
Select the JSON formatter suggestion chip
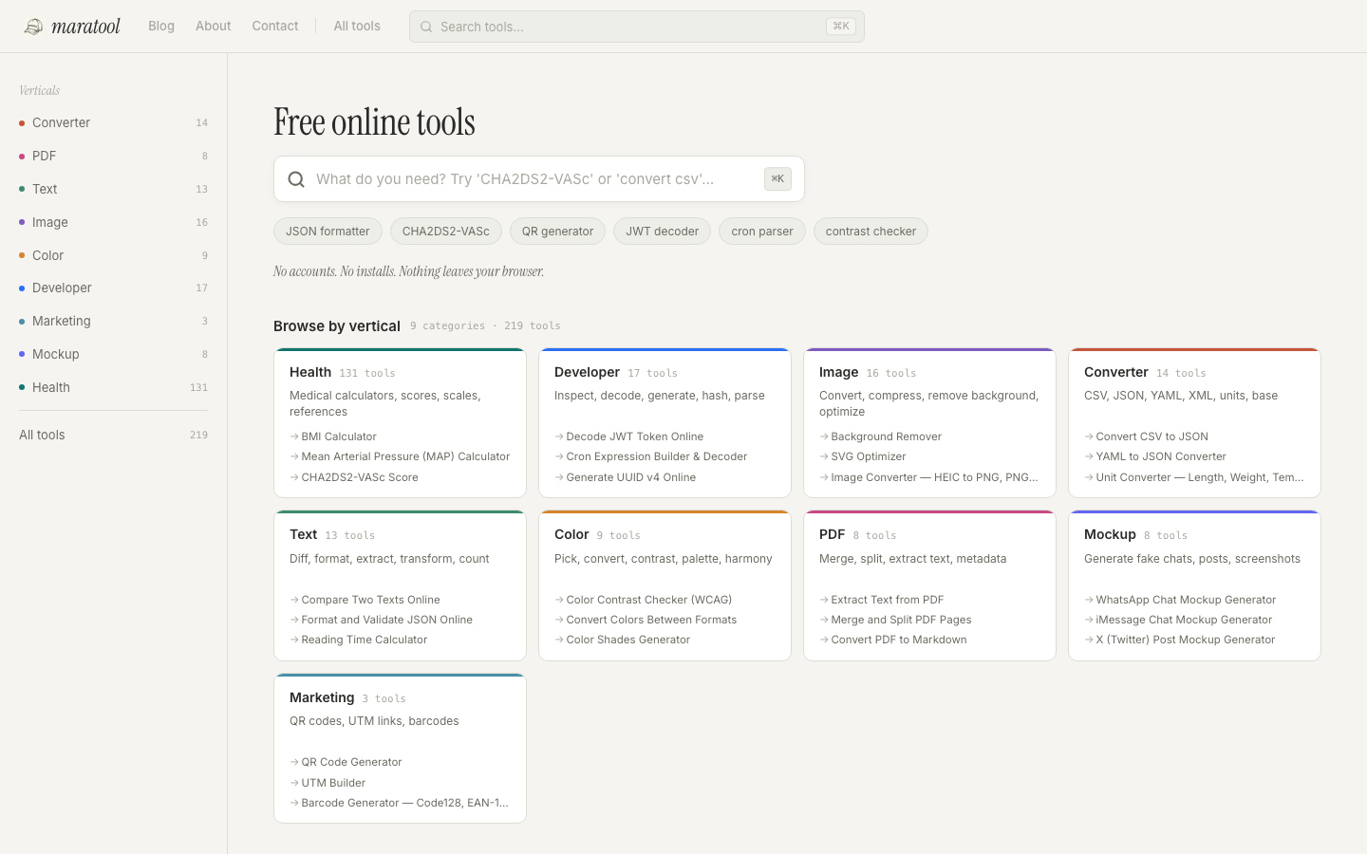[328, 232]
